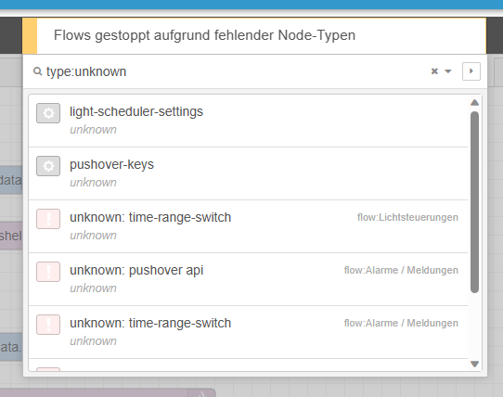Open unknown: pushover api result

pos(248,279)
